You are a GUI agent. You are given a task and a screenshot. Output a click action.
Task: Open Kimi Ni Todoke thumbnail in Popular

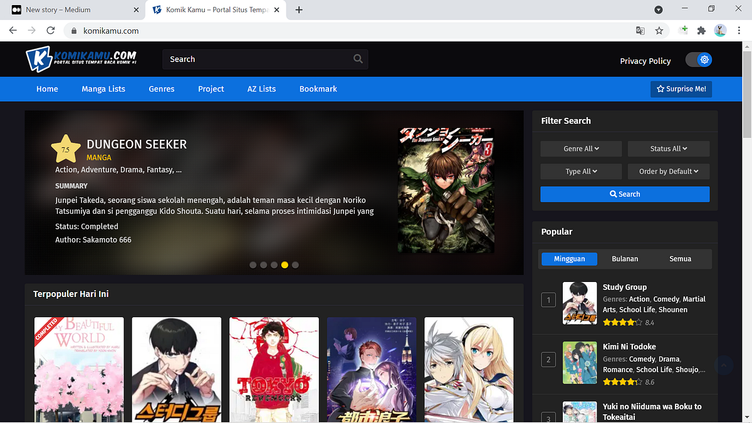pyautogui.click(x=580, y=362)
